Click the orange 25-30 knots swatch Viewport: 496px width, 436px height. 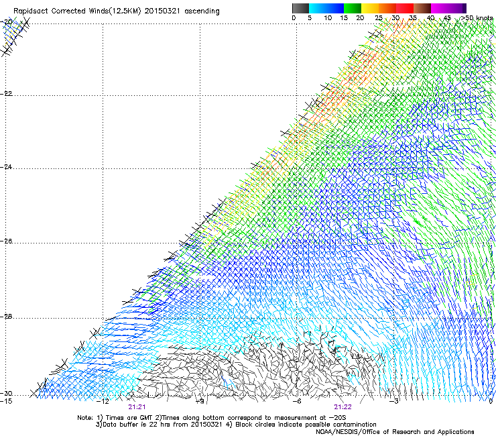(x=387, y=8)
